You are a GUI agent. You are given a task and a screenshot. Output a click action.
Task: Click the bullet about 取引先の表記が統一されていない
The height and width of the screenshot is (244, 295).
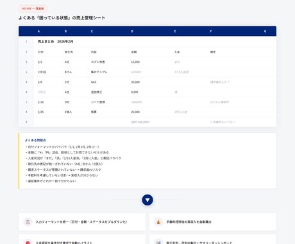point(64,164)
